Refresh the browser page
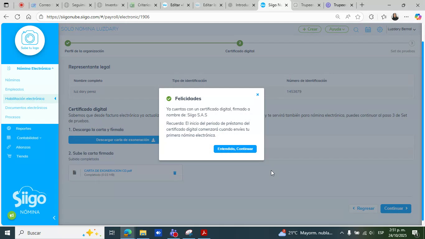The width and height of the screenshot is (425, 239). click(x=17, y=17)
